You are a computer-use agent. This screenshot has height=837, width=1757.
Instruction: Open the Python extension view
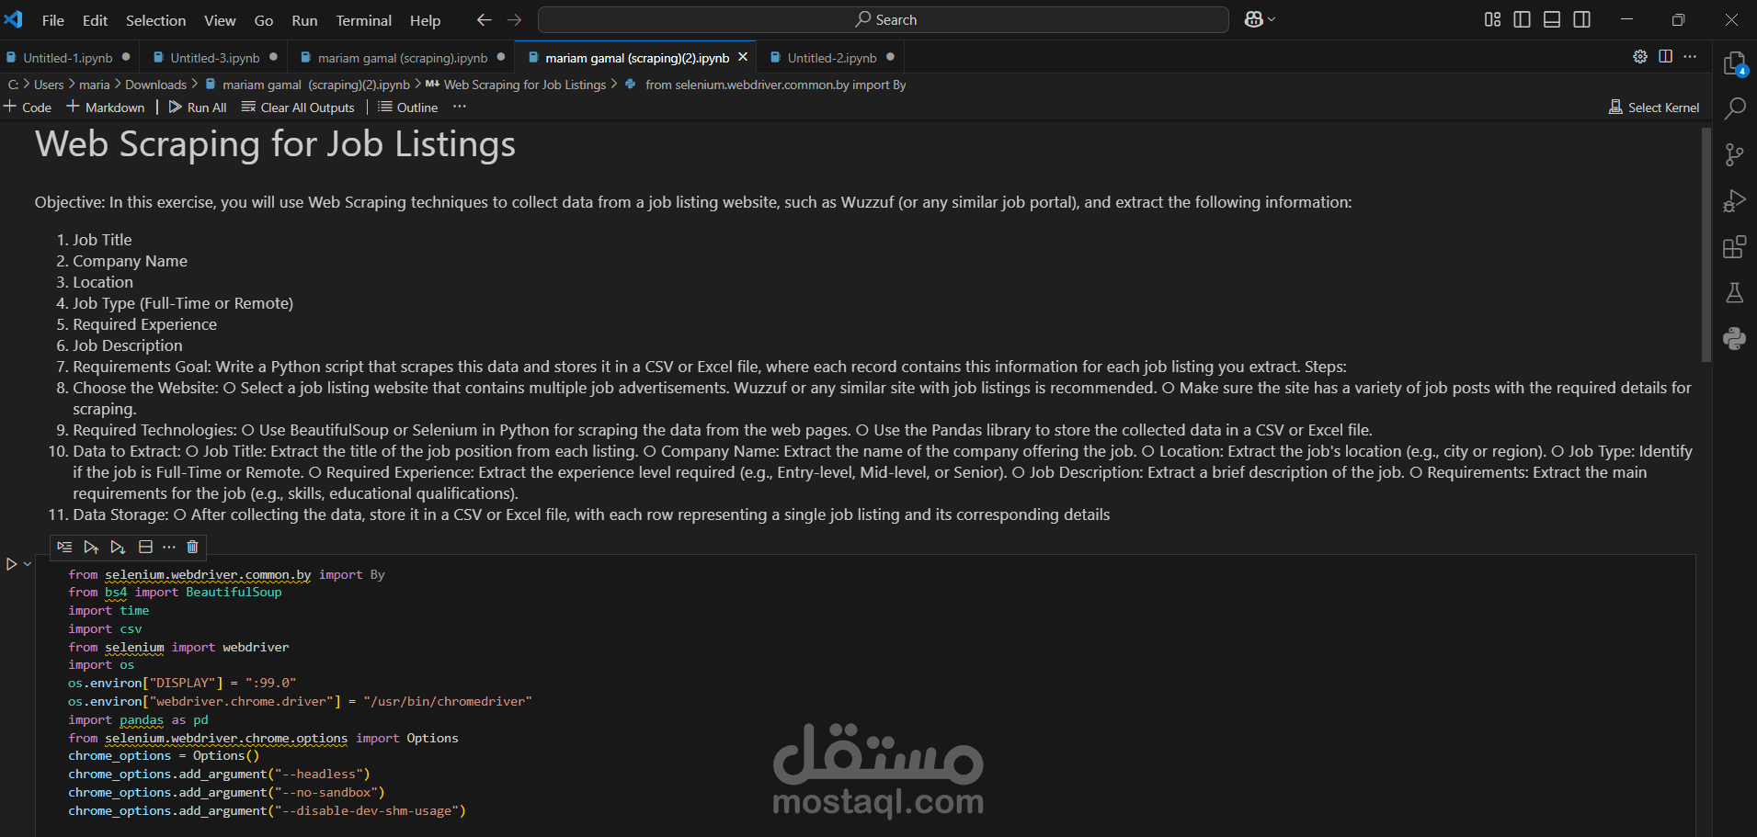(1734, 339)
